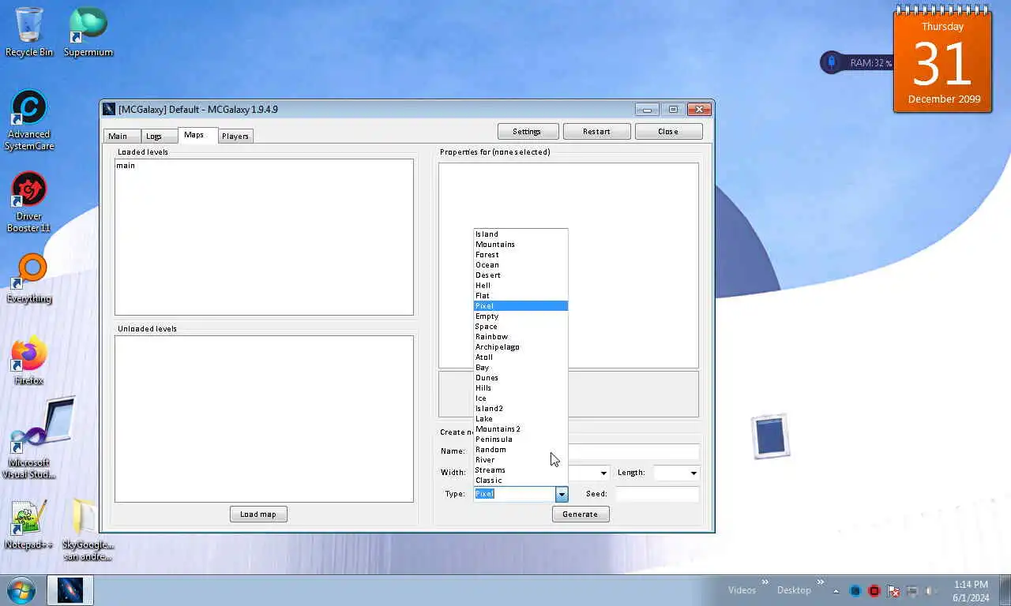This screenshot has width=1011, height=606.
Task: Select Classic map type
Action: pos(521,481)
